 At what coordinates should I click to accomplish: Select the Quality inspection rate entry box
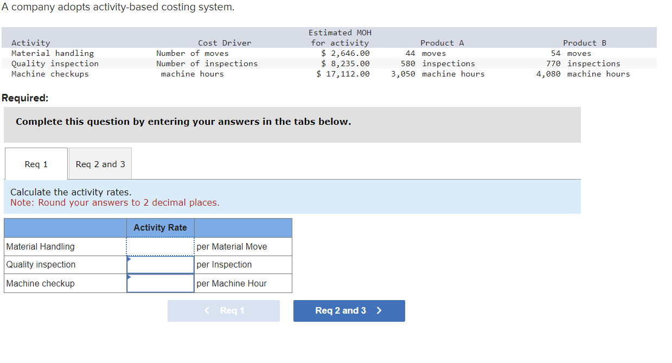point(160,265)
